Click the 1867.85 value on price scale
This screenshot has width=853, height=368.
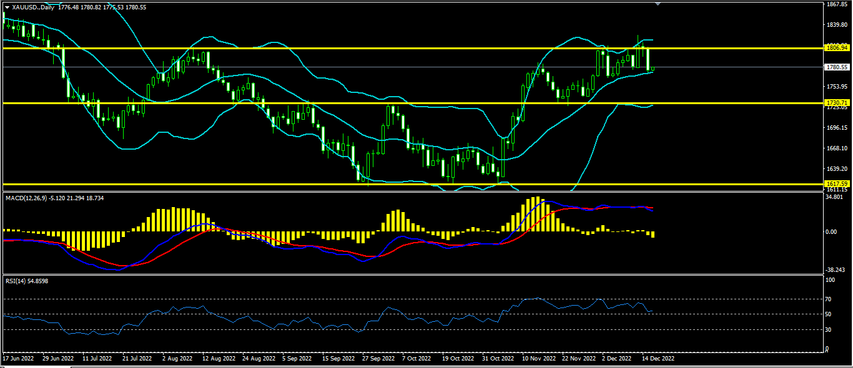pyautogui.click(x=836, y=4)
